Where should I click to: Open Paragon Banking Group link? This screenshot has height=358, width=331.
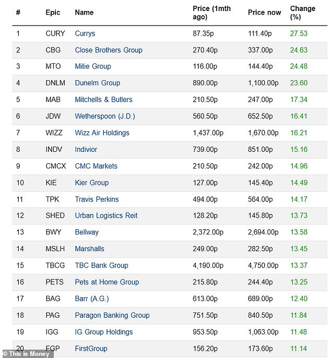tap(112, 315)
